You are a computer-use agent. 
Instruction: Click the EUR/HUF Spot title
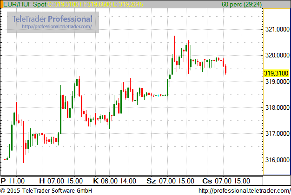point(25,4)
